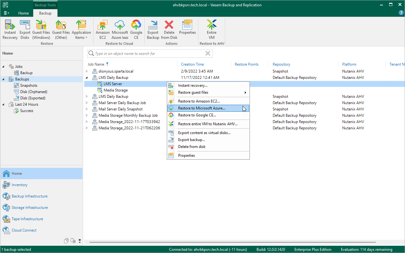Choose Export content as virtual disks
This screenshot has height=253, width=405.
(x=204, y=133)
